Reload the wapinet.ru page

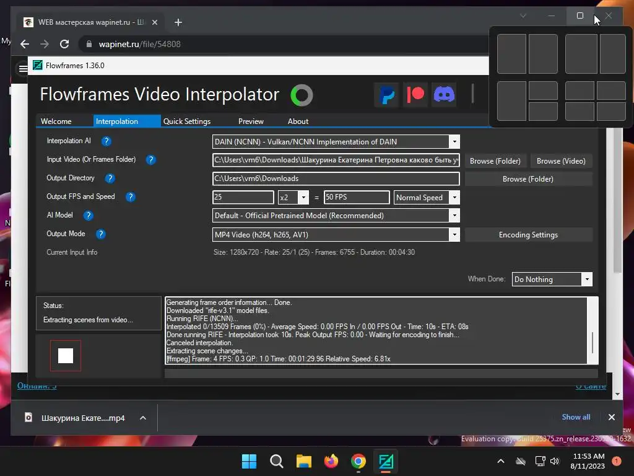[64, 44]
